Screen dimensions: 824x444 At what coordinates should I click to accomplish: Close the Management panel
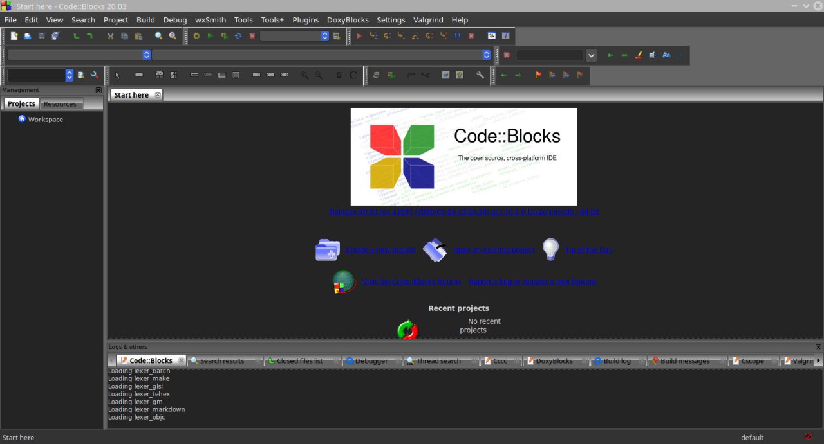[x=98, y=90]
